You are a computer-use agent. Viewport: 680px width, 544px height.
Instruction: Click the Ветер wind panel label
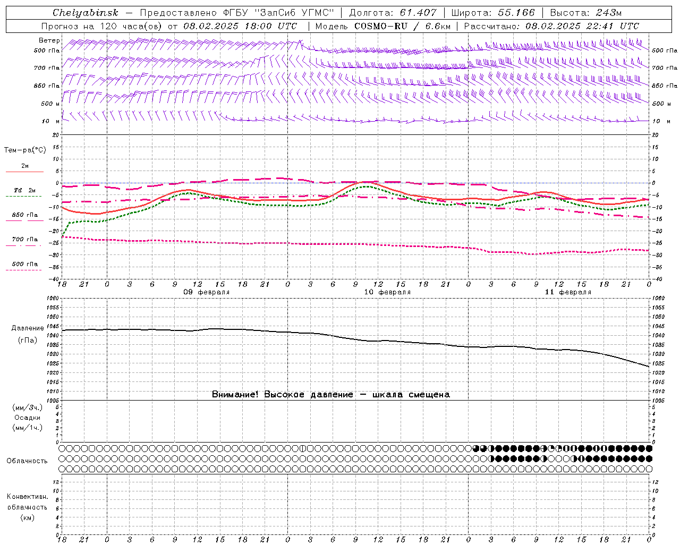pos(49,40)
